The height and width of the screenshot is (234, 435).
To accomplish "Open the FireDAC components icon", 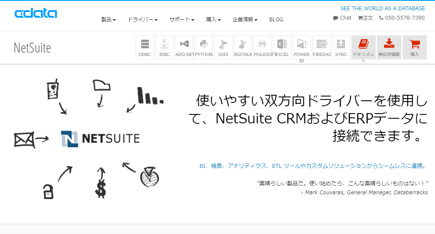I will (321, 47).
